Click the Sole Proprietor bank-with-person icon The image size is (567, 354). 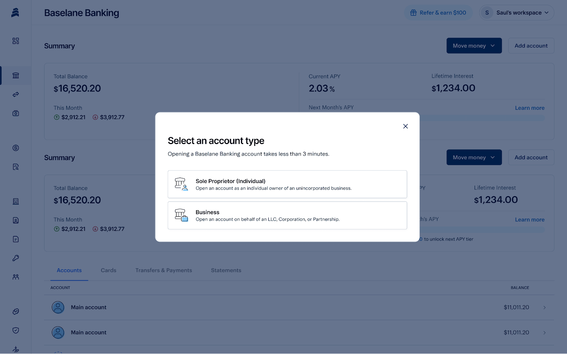point(181,184)
